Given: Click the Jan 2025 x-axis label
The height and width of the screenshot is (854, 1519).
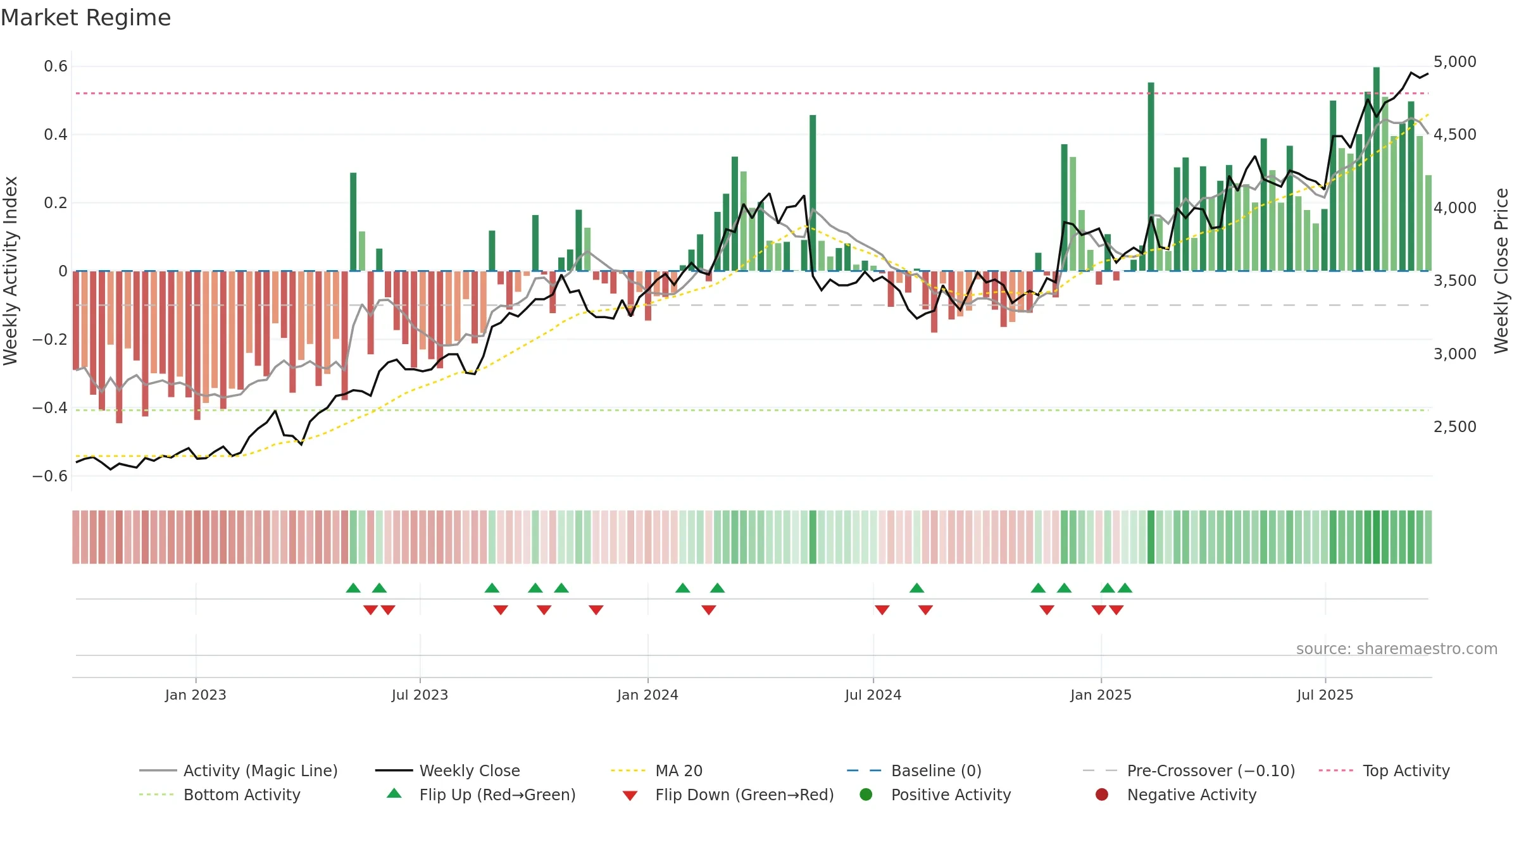Looking at the screenshot, I should pos(1101,695).
